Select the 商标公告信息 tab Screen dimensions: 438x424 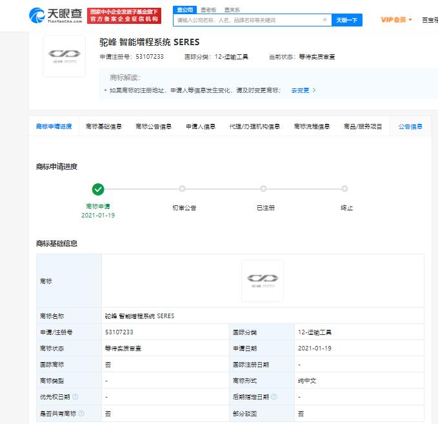click(154, 126)
